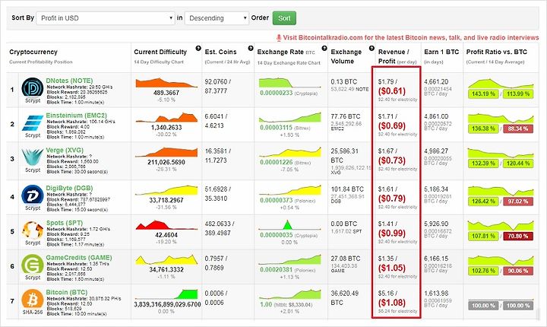Click Spots exchange rate spike chart

(x=289, y=224)
